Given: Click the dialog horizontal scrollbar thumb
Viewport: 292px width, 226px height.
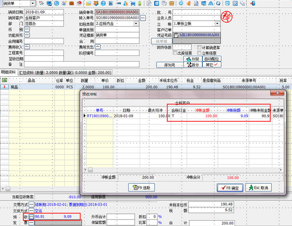Looking at the screenshot, I should 90,170.
